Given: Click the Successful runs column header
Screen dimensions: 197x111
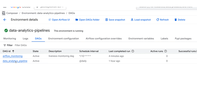Looking at the screenshot, I should point(187,51).
